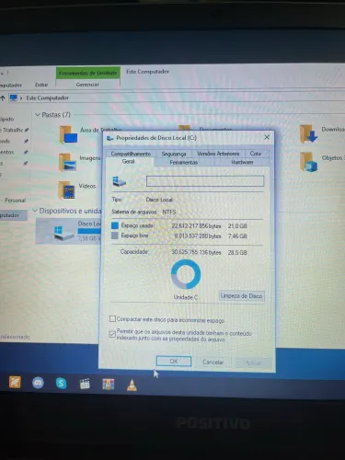
Task: Click the up arrow navigation button
Action: 3,98
